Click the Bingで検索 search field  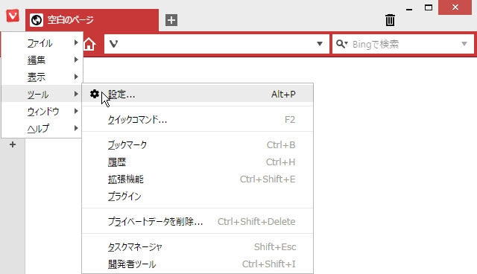[403, 44]
